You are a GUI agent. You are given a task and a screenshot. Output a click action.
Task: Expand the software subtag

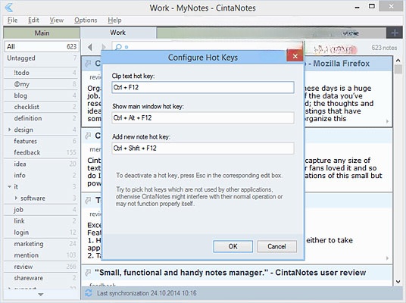coord(16,198)
